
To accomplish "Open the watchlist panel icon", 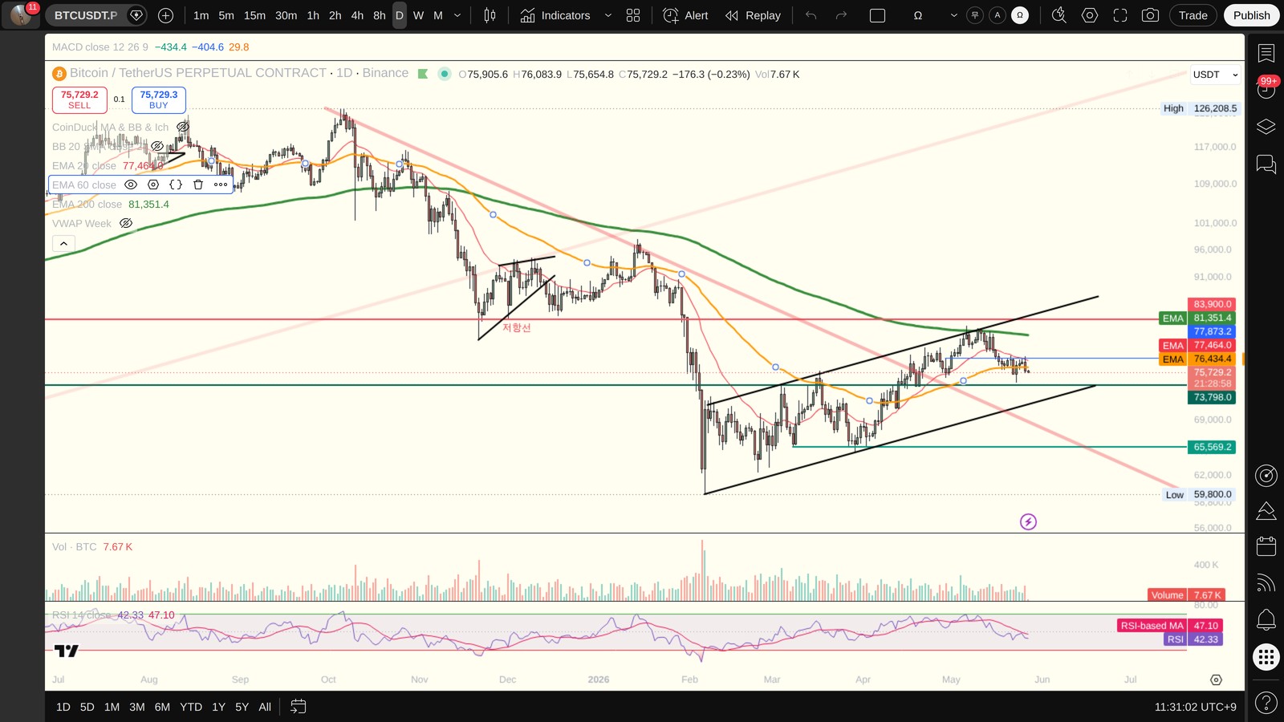I will [x=1266, y=54].
